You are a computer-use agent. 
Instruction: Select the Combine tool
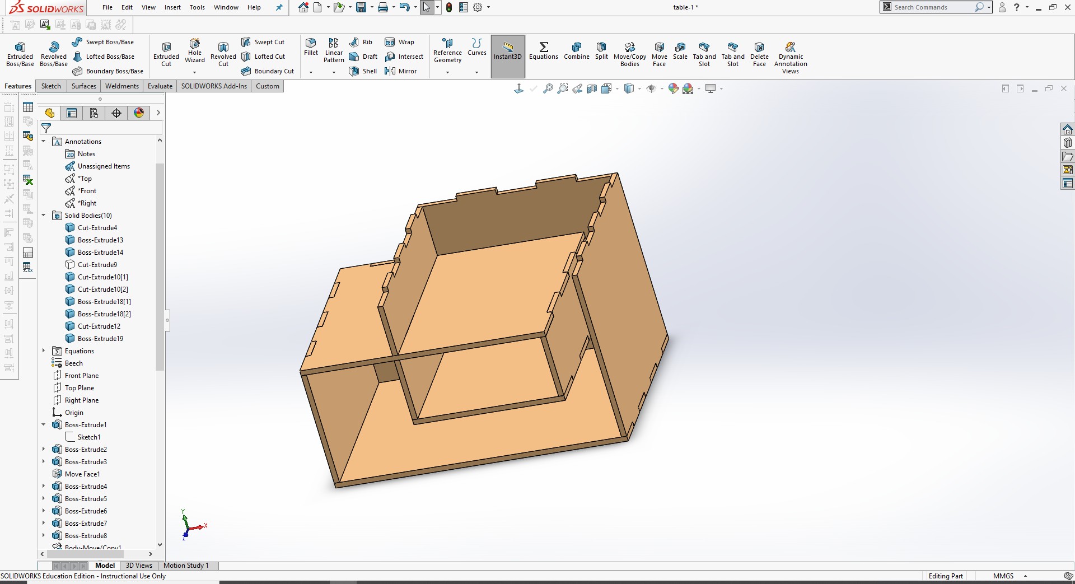pos(577,50)
